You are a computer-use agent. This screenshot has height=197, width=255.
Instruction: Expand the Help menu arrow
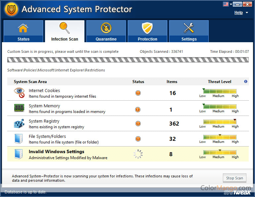point(247,13)
